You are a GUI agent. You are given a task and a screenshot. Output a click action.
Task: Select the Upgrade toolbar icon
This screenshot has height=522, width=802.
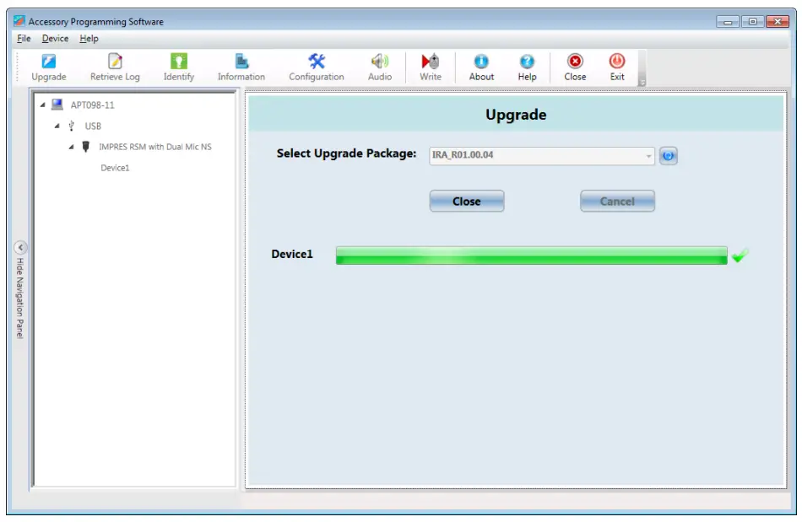click(x=48, y=66)
